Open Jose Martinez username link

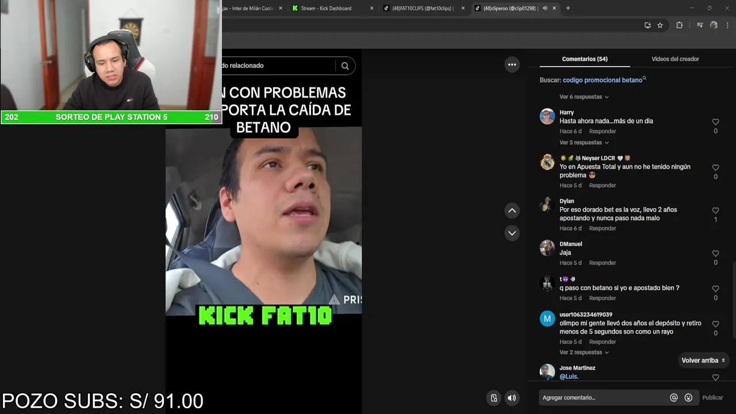[x=577, y=367]
